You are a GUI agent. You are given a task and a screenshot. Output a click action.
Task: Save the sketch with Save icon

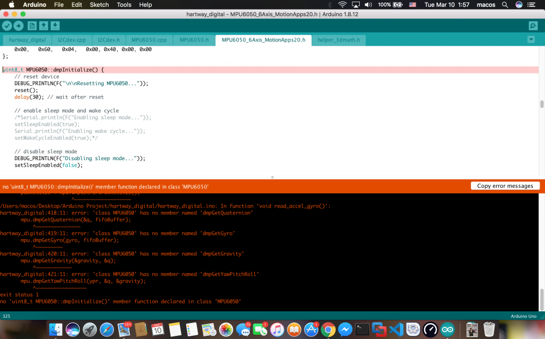pos(55,26)
